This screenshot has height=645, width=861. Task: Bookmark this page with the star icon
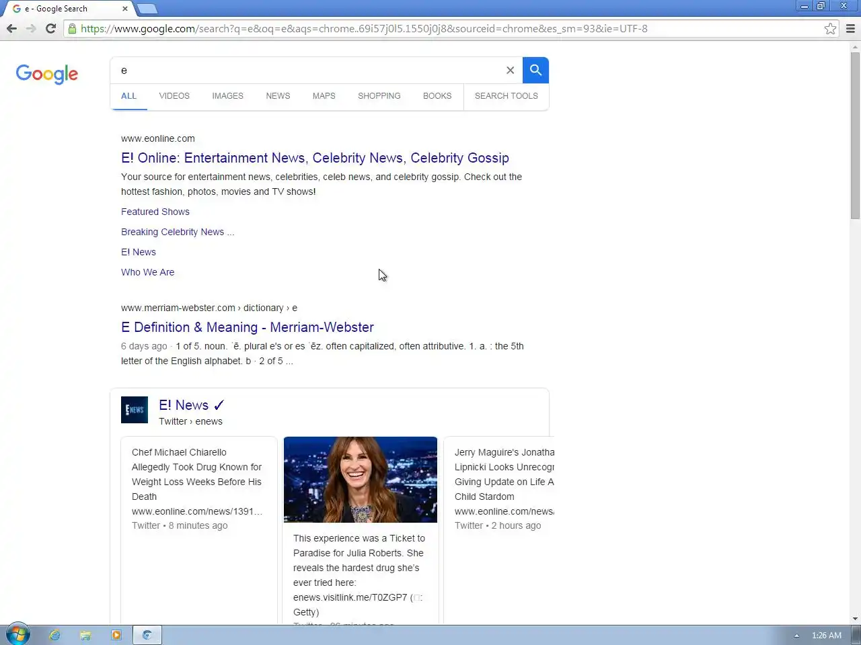[830, 28]
